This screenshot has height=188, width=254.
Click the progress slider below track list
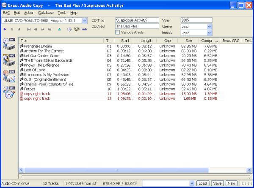click(x=135, y=176)
